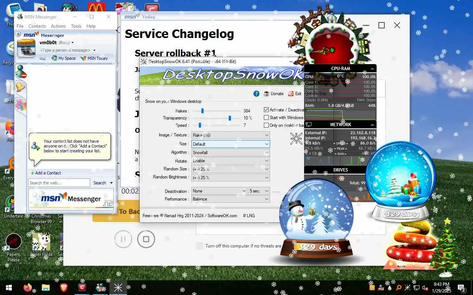473x295 pixels.
Task: Click the Windows Start button
Action: [x=8, y=288]
